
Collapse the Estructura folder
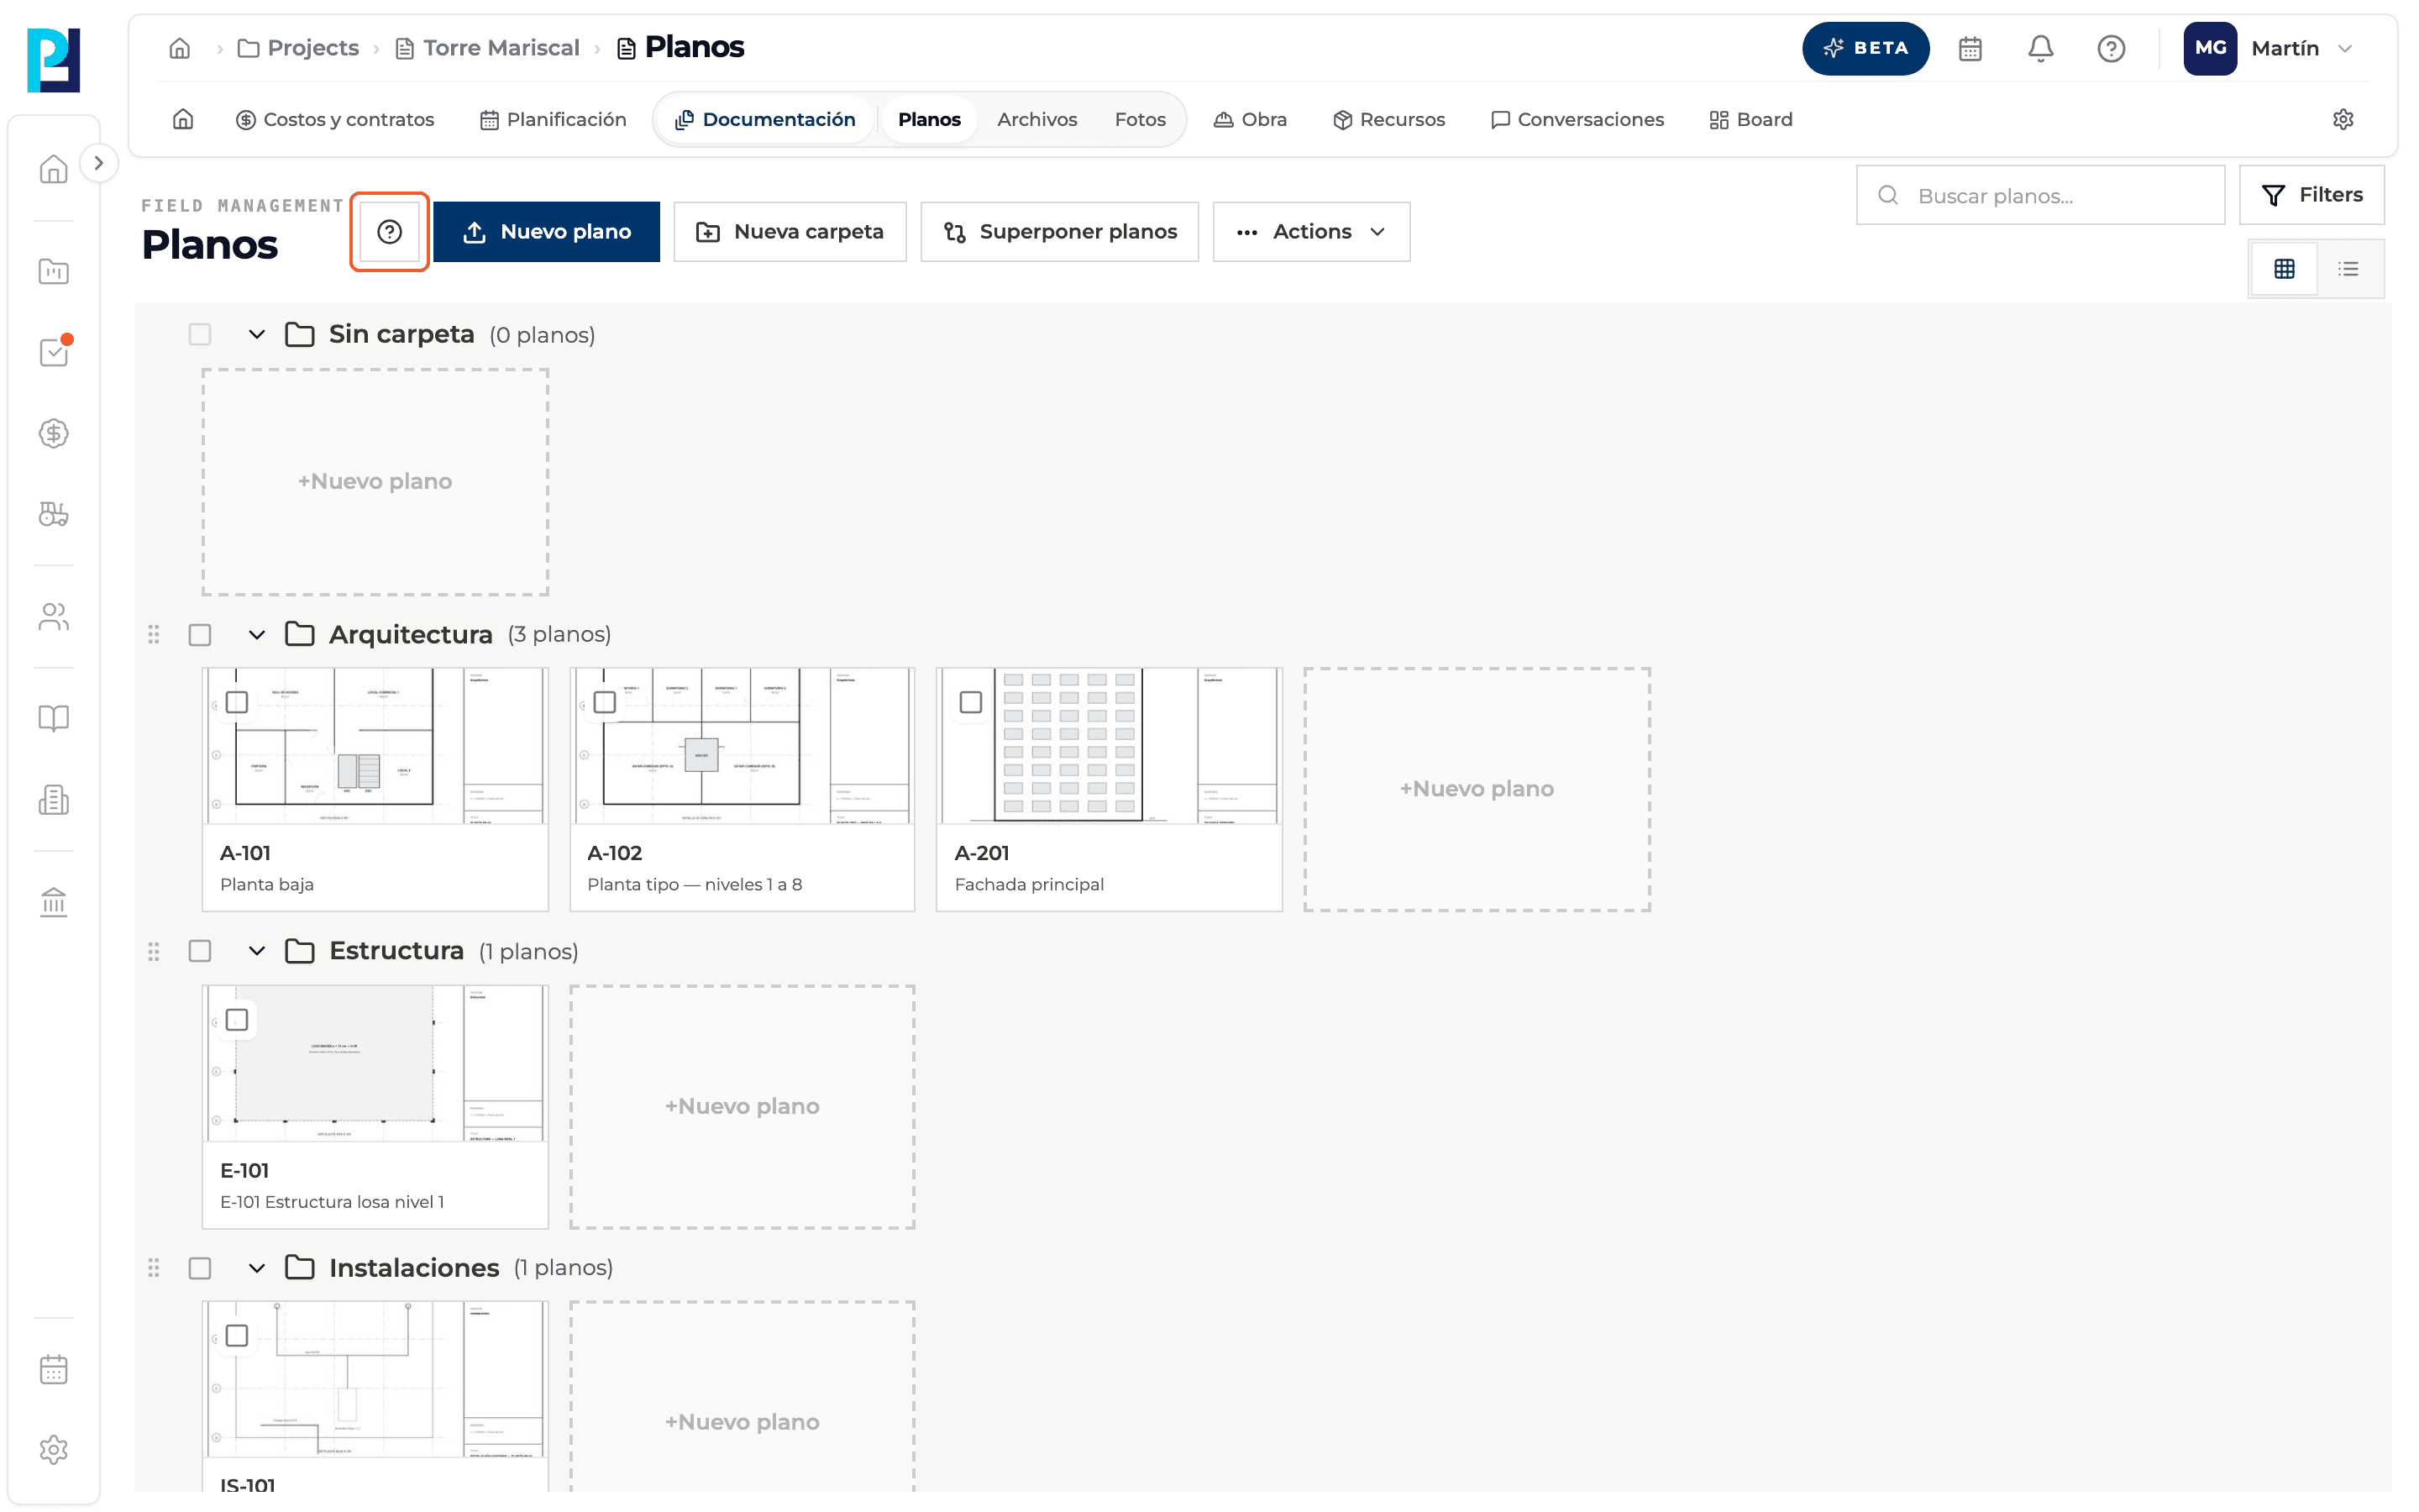[257, 951]
